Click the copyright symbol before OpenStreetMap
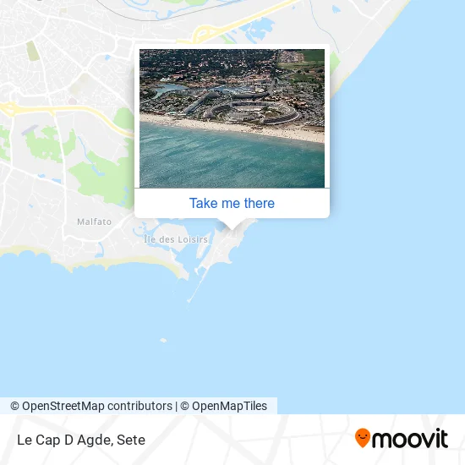 [14, 407]
